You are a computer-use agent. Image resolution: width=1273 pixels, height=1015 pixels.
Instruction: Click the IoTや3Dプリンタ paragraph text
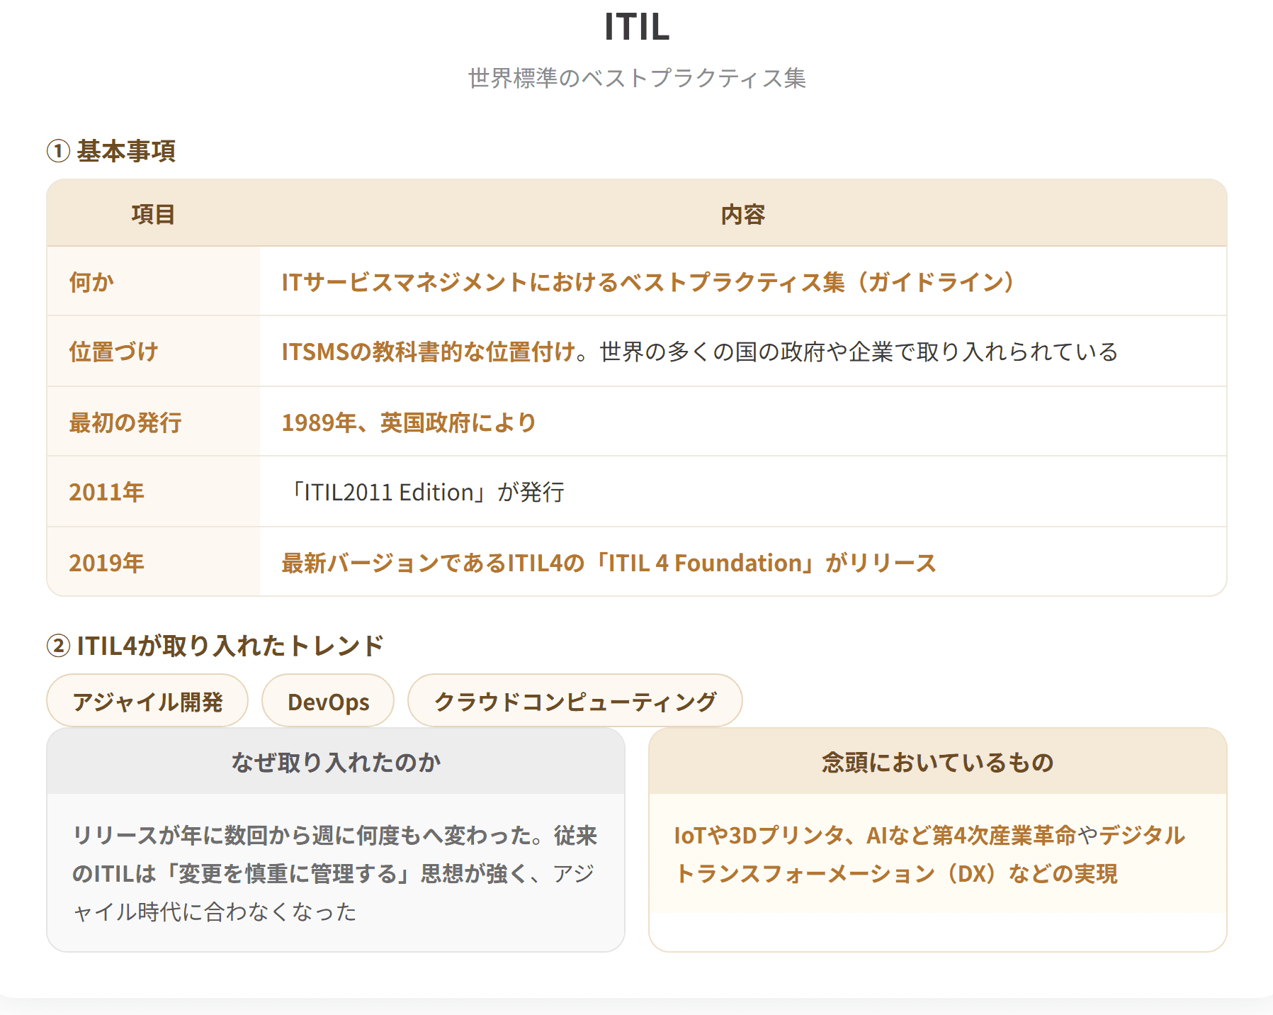(929, 854)
